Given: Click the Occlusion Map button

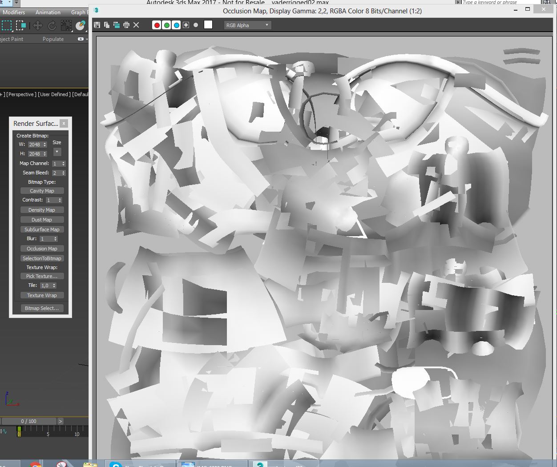Looking at the screenshot, I should pyautogui.click(x=42, y=249).
